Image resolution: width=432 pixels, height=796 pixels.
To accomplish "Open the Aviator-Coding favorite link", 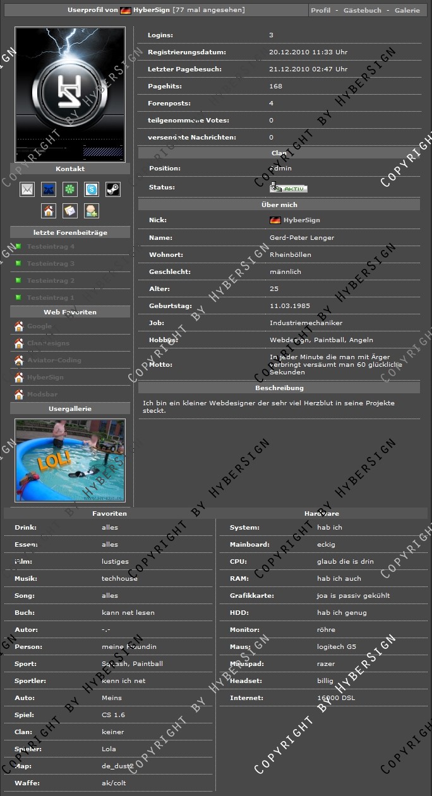I will click(x=54, y=360).
